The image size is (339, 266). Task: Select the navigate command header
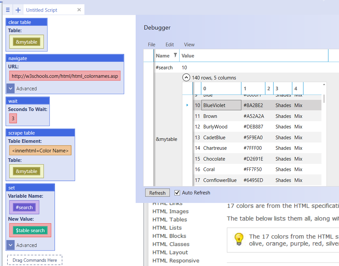click(x=65, y=58)
